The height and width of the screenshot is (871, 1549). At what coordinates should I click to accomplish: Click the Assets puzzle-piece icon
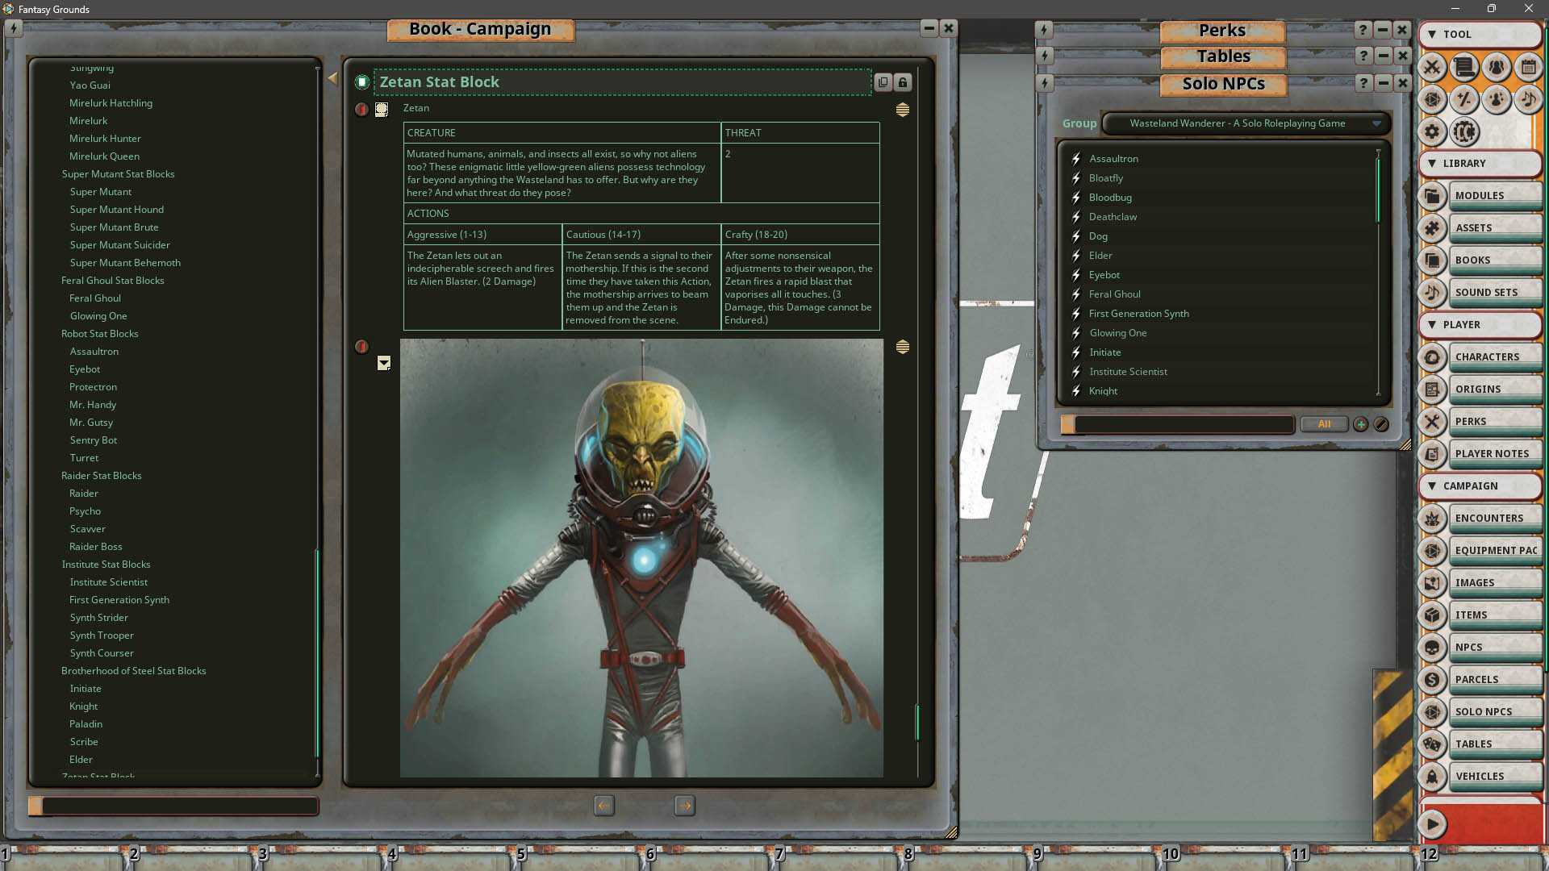tap(1432, 228)
